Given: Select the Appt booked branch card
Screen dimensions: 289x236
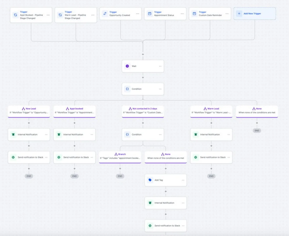Looking at the screenshot, I should point(74,111).
